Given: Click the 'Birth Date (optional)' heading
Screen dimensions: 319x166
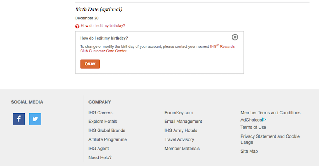Looking at the screenshot, I should (x=99, y=9).
